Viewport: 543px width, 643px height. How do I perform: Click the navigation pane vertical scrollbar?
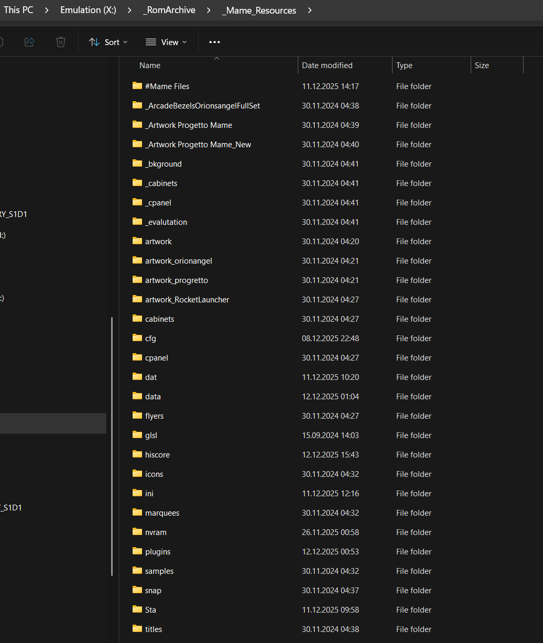pos(112,445)
